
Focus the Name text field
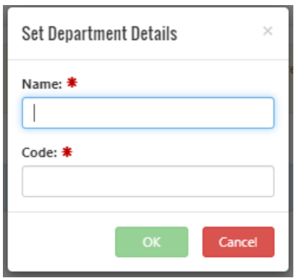(x=148, y=113)
